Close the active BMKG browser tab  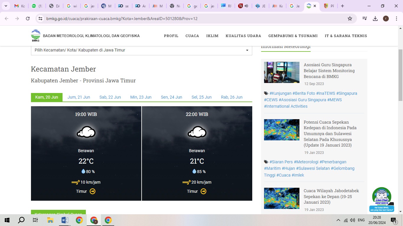315,6
